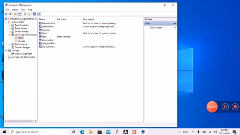Image resolution: width=240 pixels, height=135 pixels.
Task: Expand the Event Viewer node
Action: click(x=9, y=28)
